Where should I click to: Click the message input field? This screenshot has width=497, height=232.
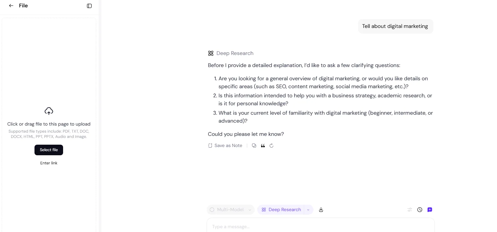(320, 226)
